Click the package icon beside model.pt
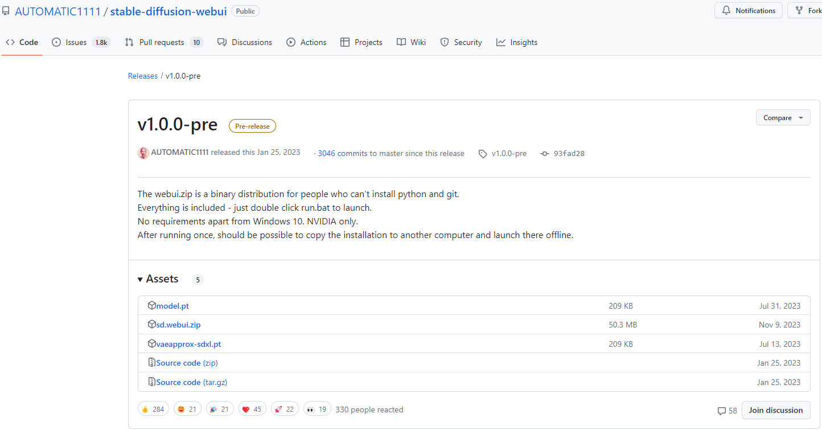Screen dimensions: 822x430 tap(152, 305)
